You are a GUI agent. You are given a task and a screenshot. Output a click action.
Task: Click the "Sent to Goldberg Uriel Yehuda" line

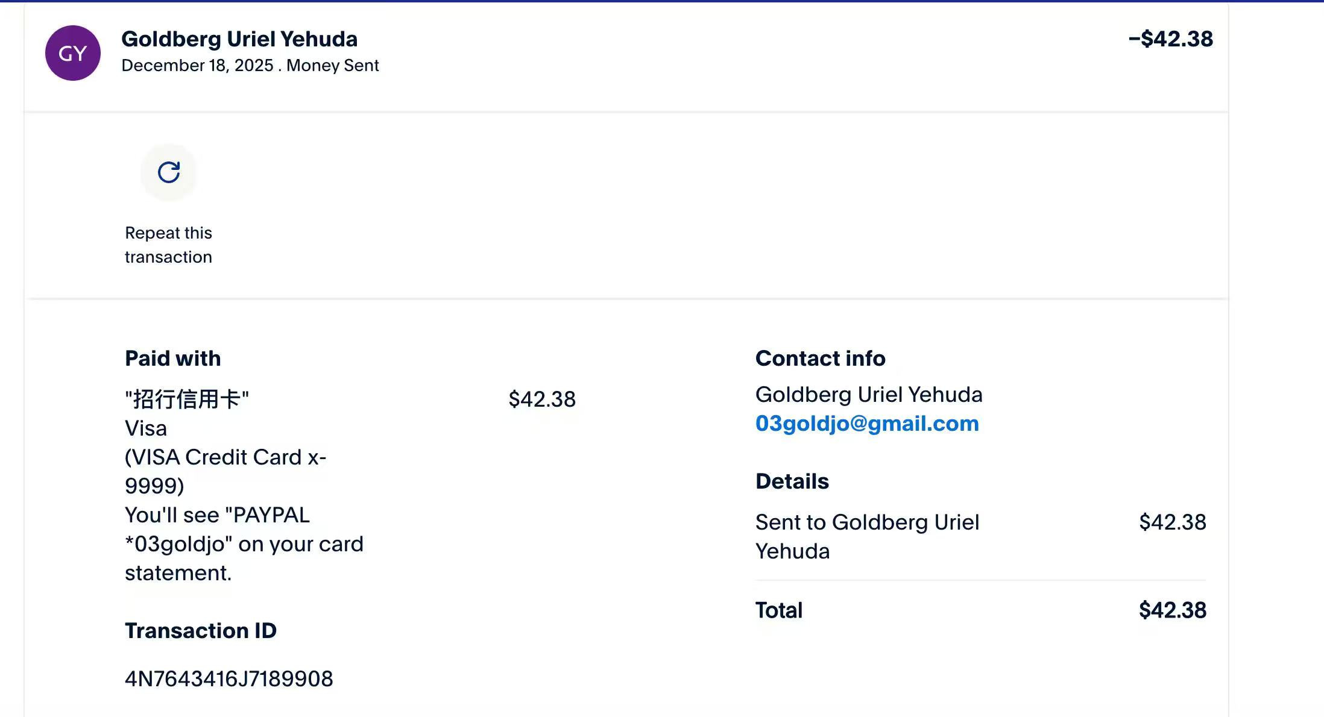click(866, 536)
